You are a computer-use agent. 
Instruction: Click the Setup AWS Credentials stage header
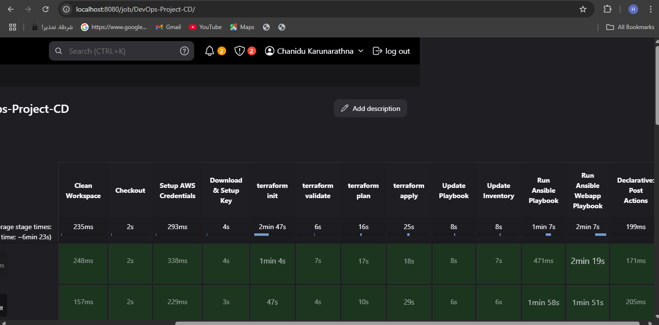click(178, 191)
